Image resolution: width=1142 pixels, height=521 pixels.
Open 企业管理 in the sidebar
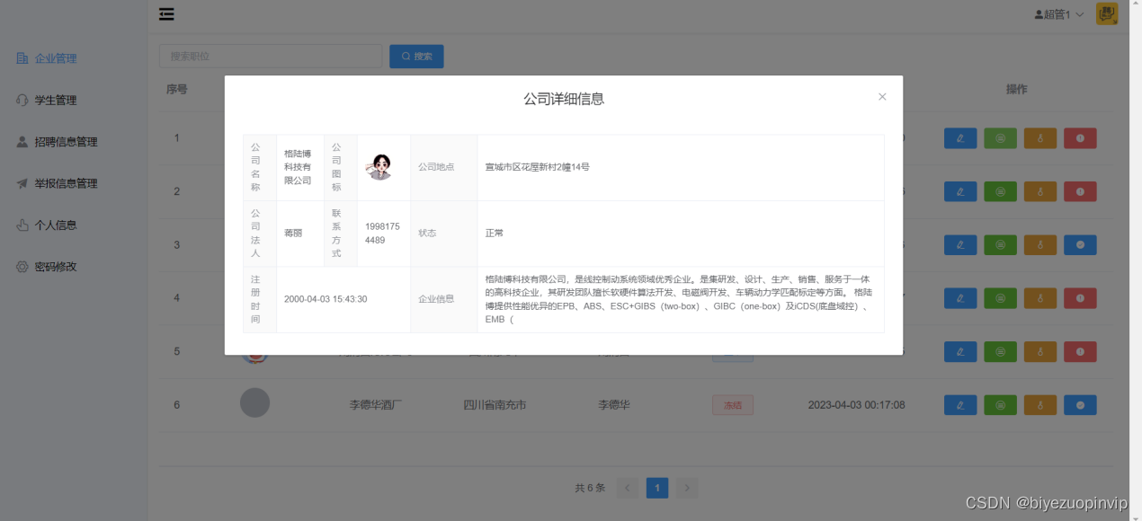(47, 58)
